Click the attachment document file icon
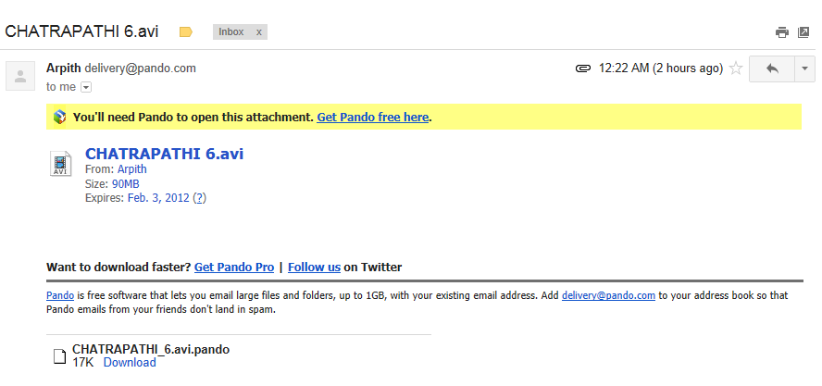The image size is (822, 386). [x=60, y=355]
